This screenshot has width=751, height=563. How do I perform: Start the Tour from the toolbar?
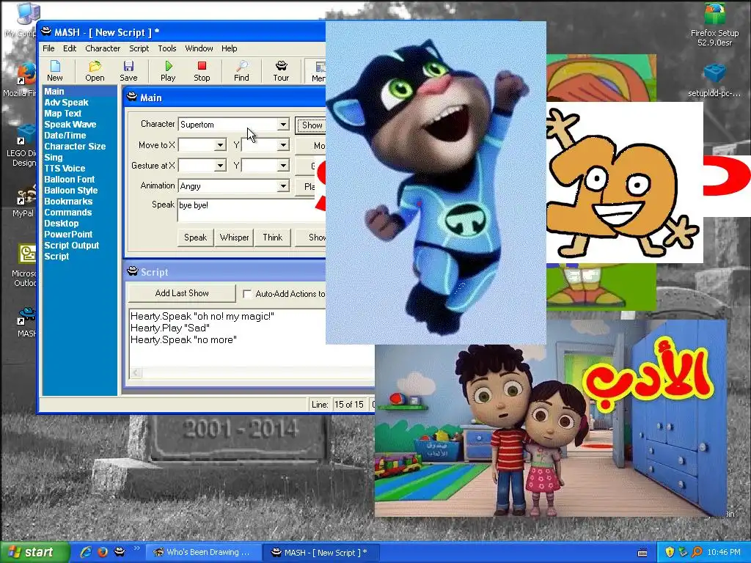pos(281,71)
